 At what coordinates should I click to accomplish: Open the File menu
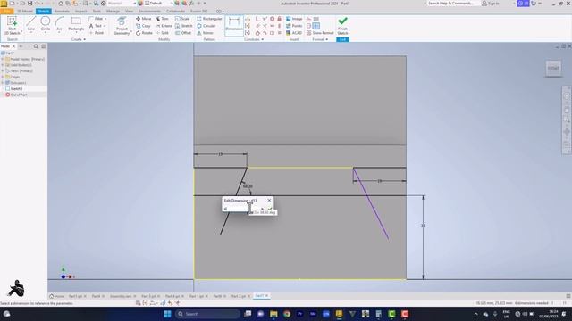(7, 12)
